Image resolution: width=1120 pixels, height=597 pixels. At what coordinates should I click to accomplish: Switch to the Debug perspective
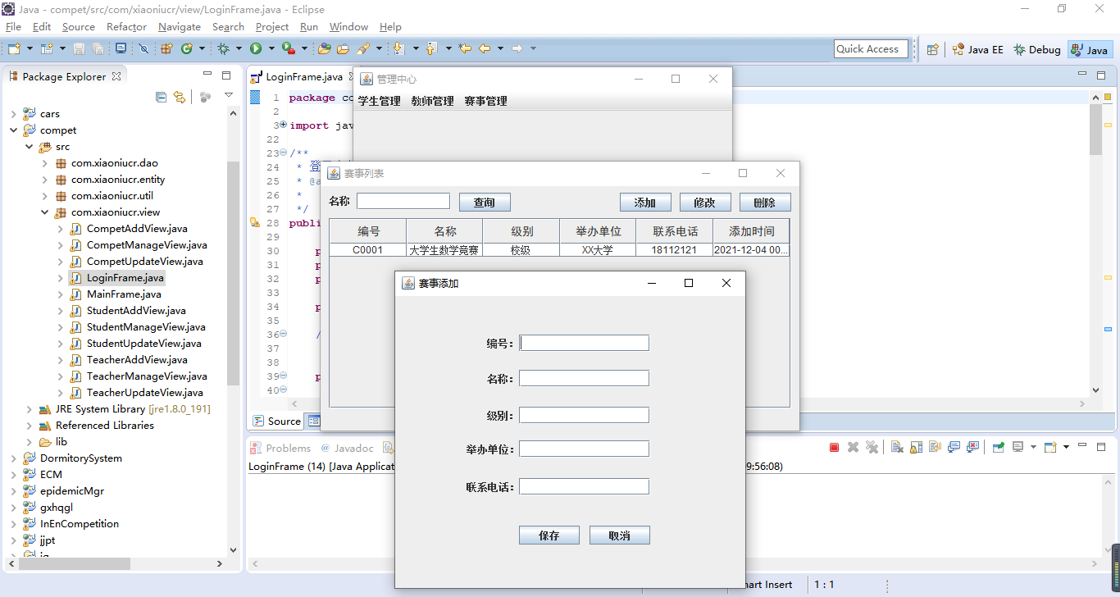tap(1037, 49)
